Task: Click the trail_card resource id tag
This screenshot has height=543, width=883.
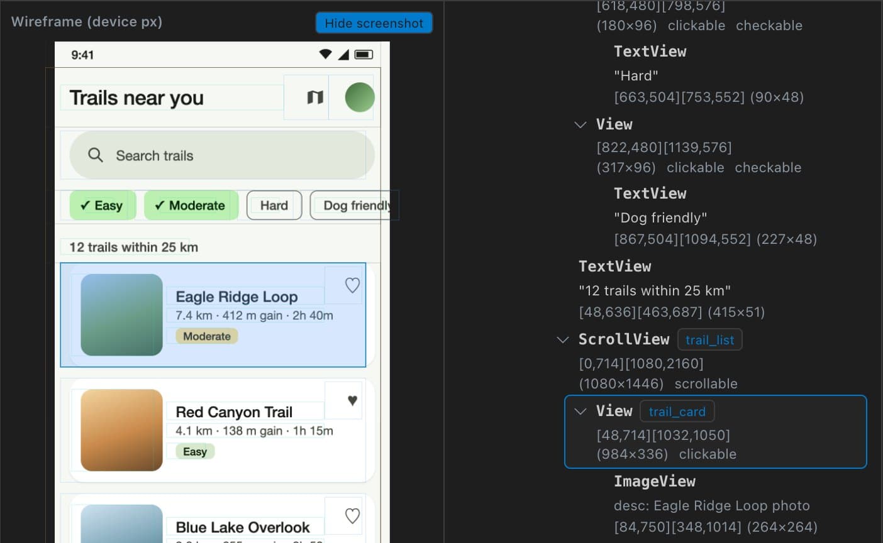Action: [677, 411]
